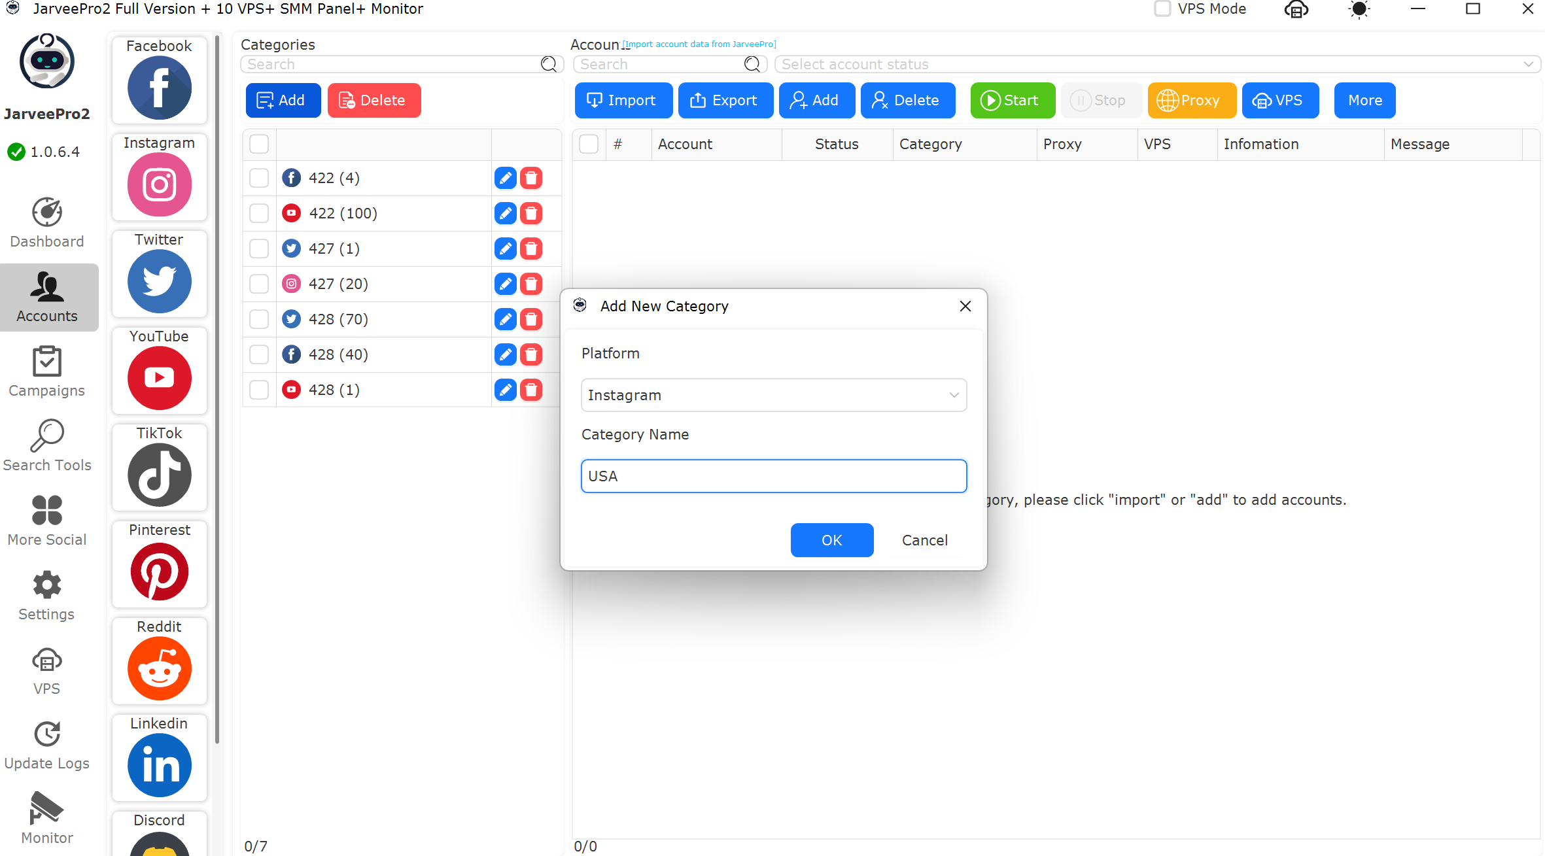Open the Campaigns section
1545x856 pixels.
coord(47,372)
